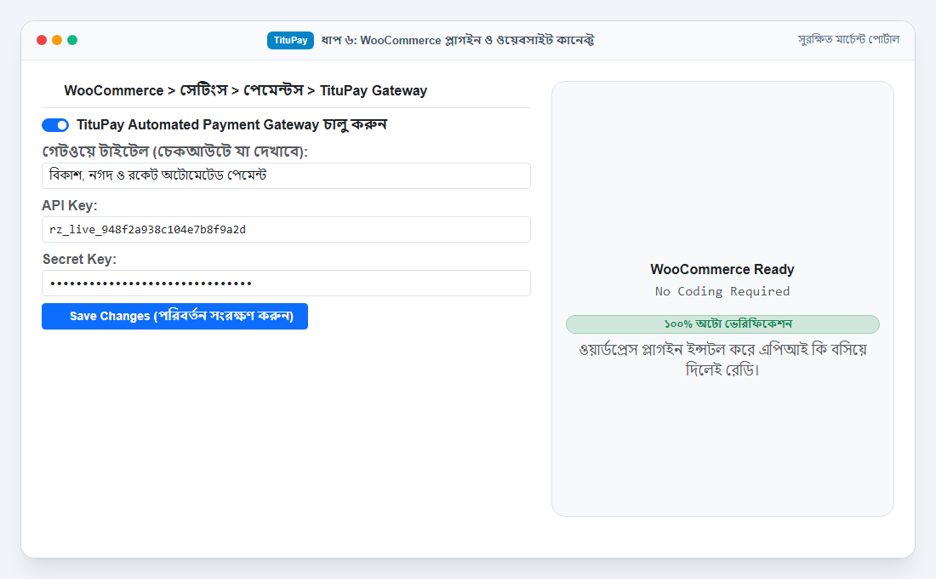Viewport: 936px width, 579px height.
Task: Click the 'API Key:' label
Action: tap(69, 205)
